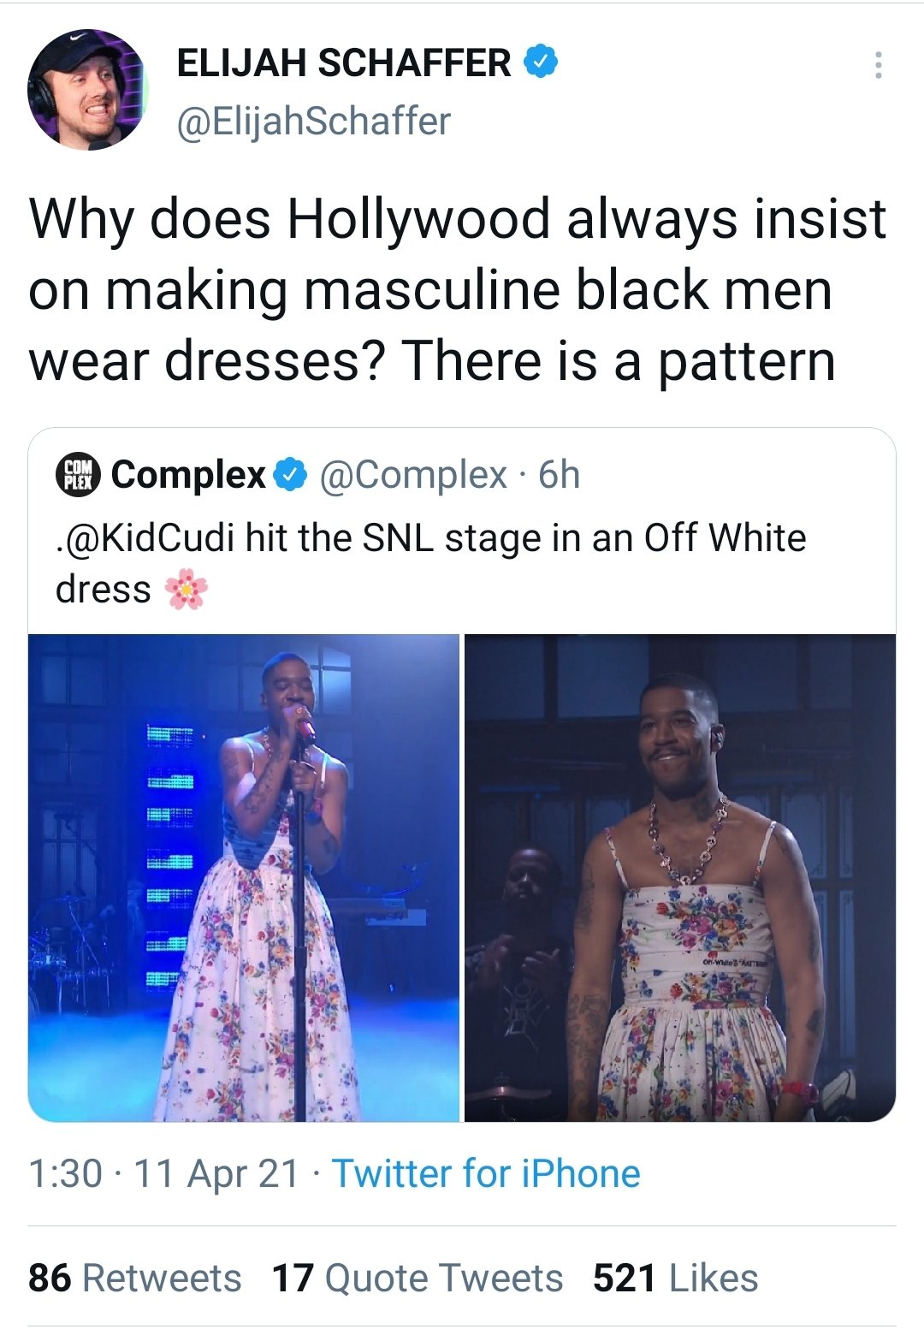Image resolution: width=924 pixels, height=1335 pixels.
Task: Open the three-dot tweet options menu
Action: pyautogui.click(x=878, y=66)
